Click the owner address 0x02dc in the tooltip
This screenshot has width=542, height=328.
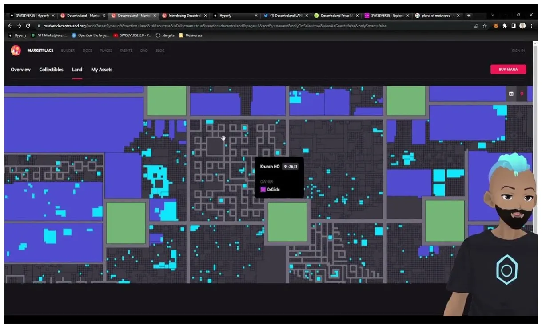tap(273, 189)
